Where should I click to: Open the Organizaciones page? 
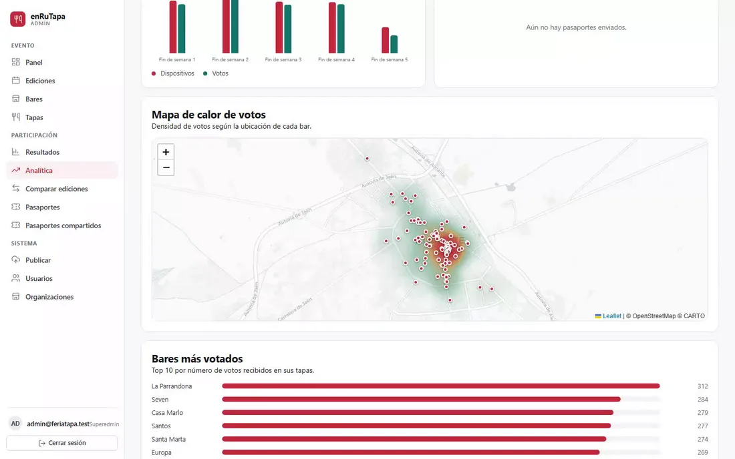click(62, 297)
